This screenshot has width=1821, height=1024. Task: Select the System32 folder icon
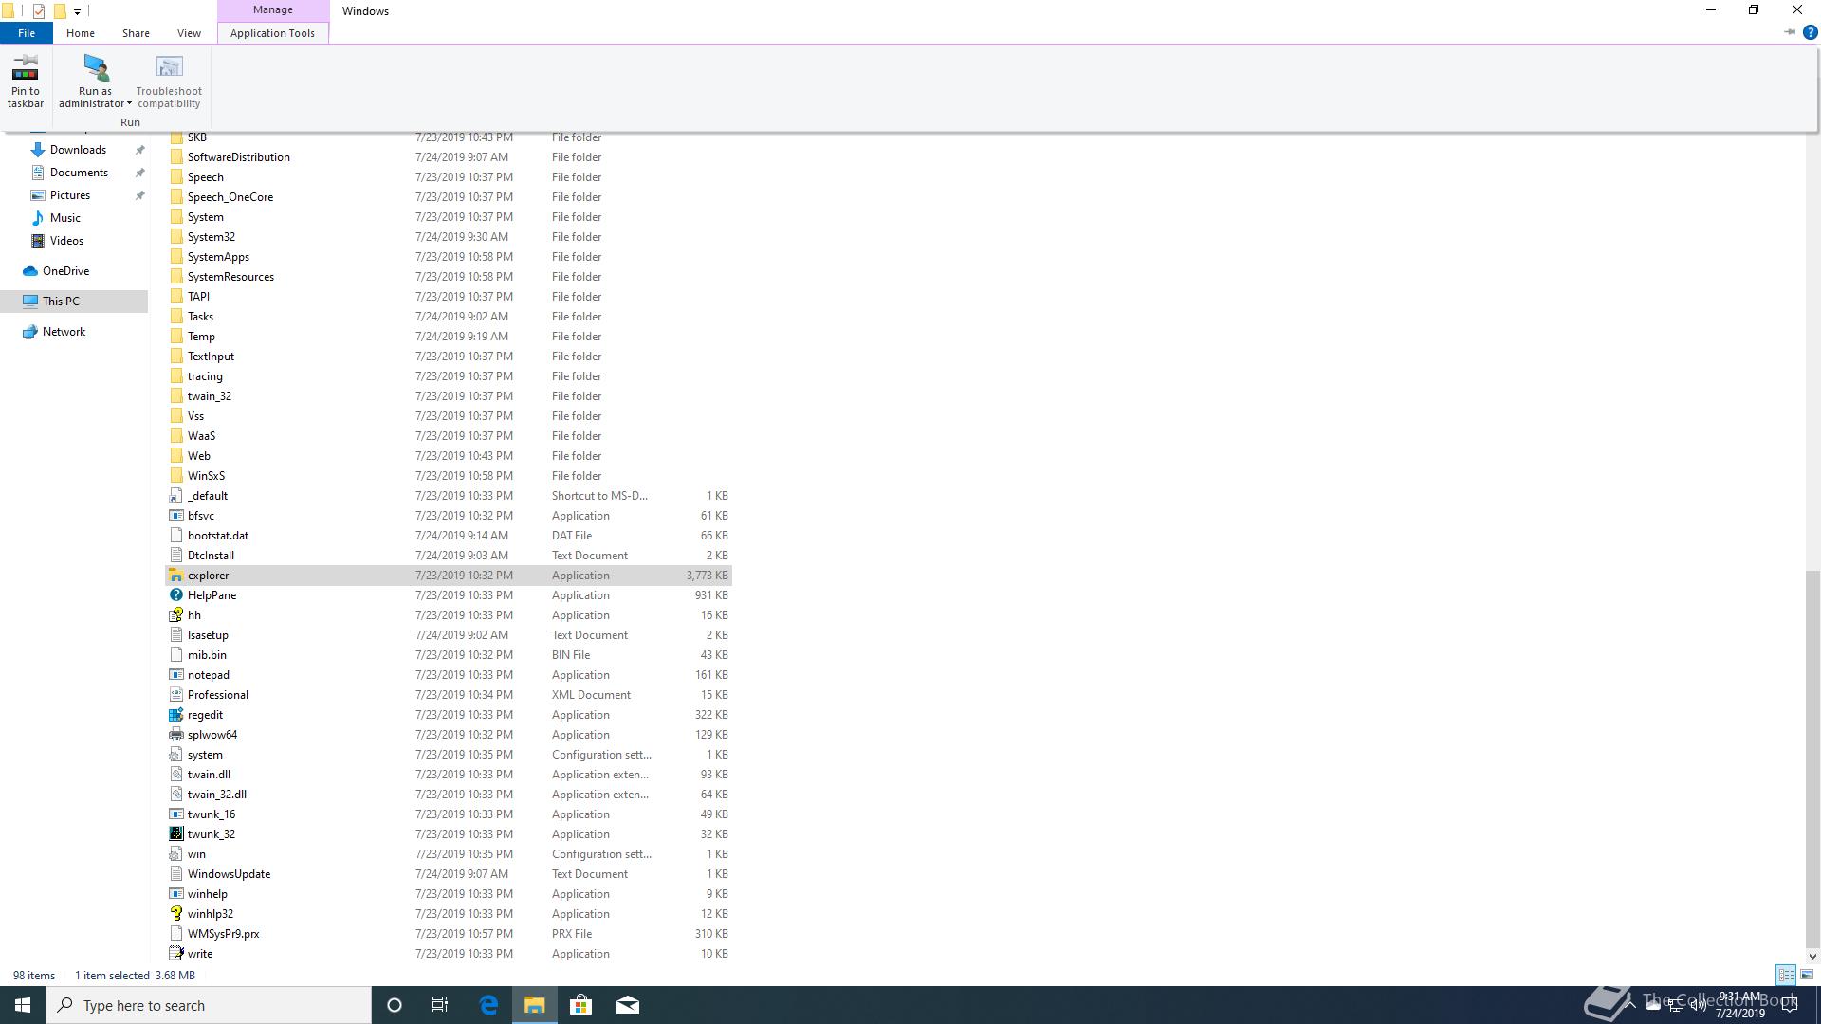[x=175, y=237]
